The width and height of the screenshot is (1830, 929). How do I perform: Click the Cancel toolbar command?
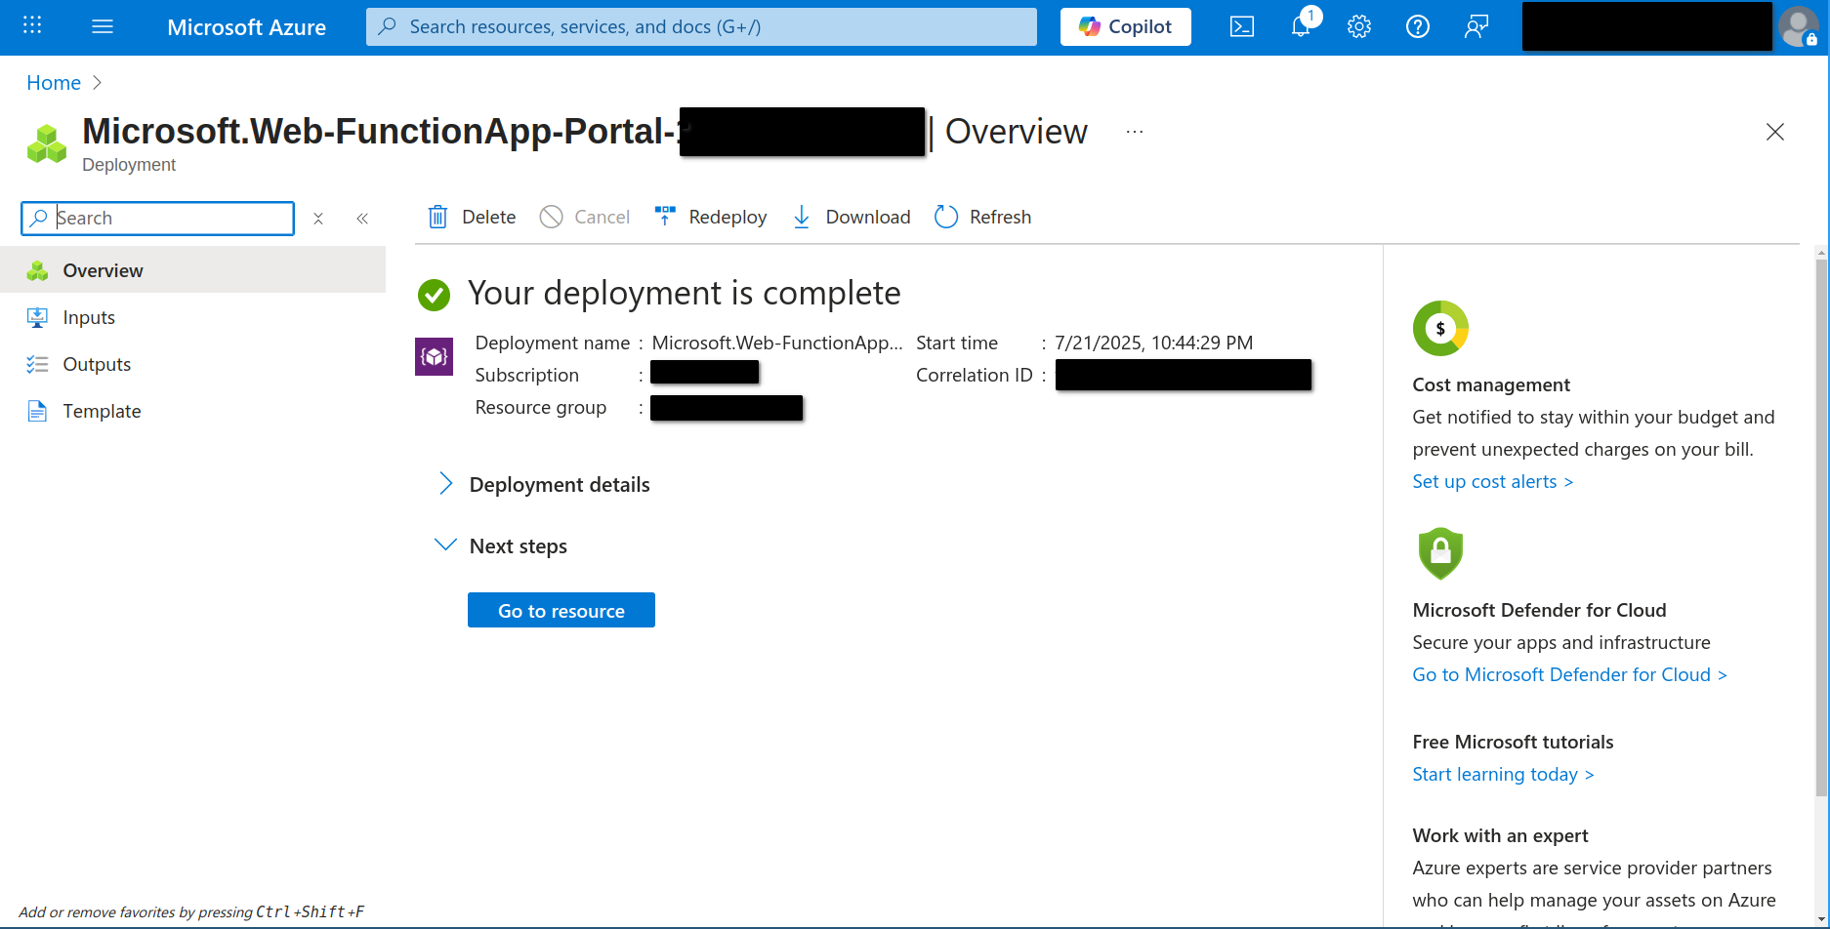(585, 217)
